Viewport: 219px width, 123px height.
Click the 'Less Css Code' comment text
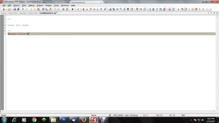coord(18,25)
